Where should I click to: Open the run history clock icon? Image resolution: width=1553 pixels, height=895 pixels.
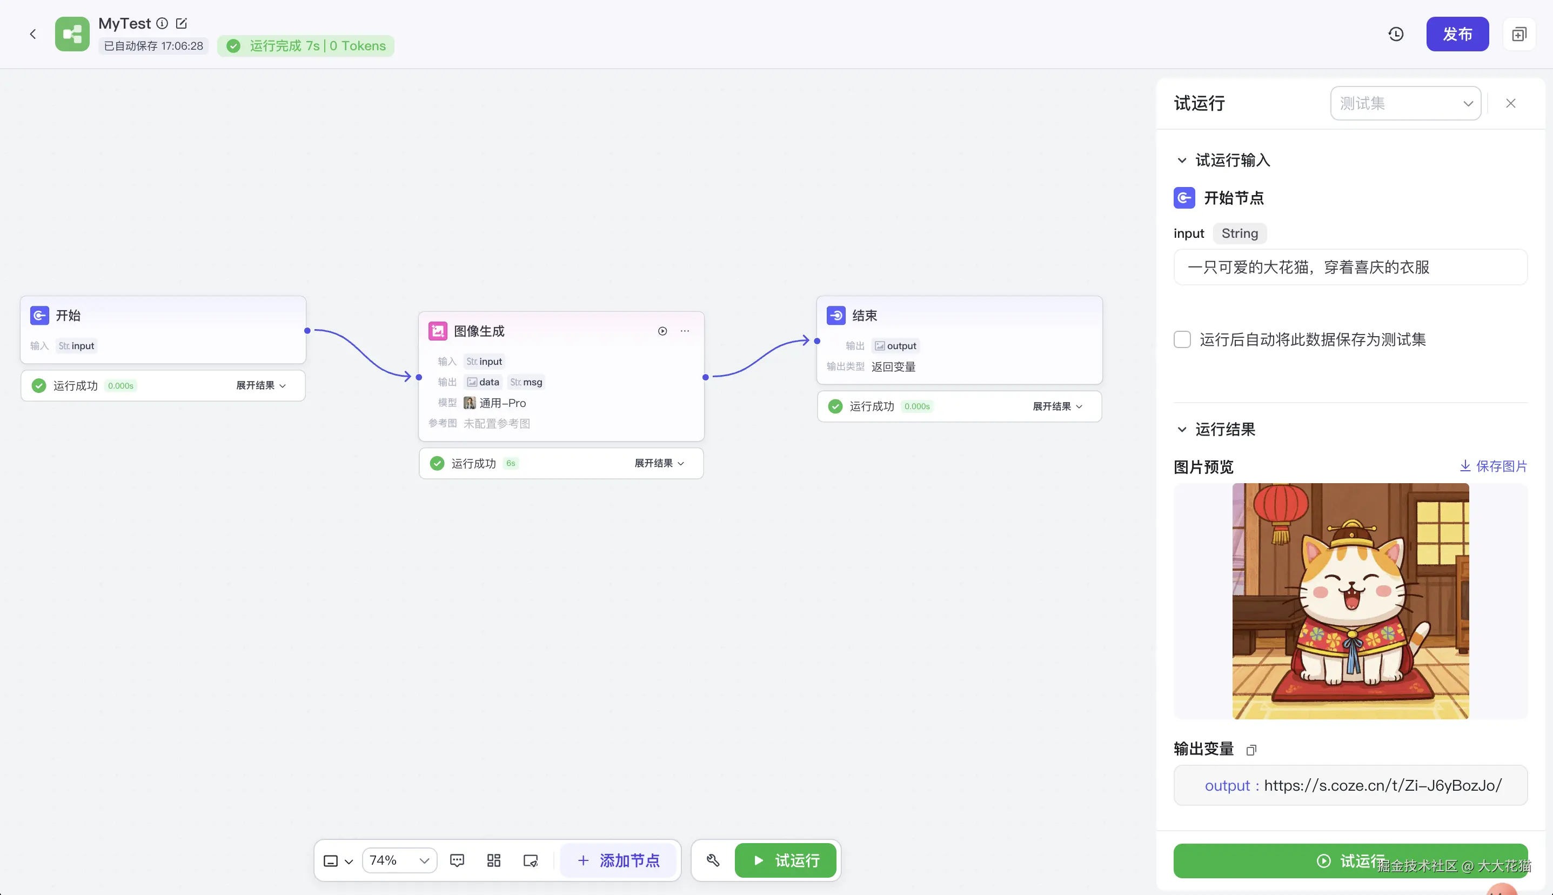click(x=1396, y=34)
